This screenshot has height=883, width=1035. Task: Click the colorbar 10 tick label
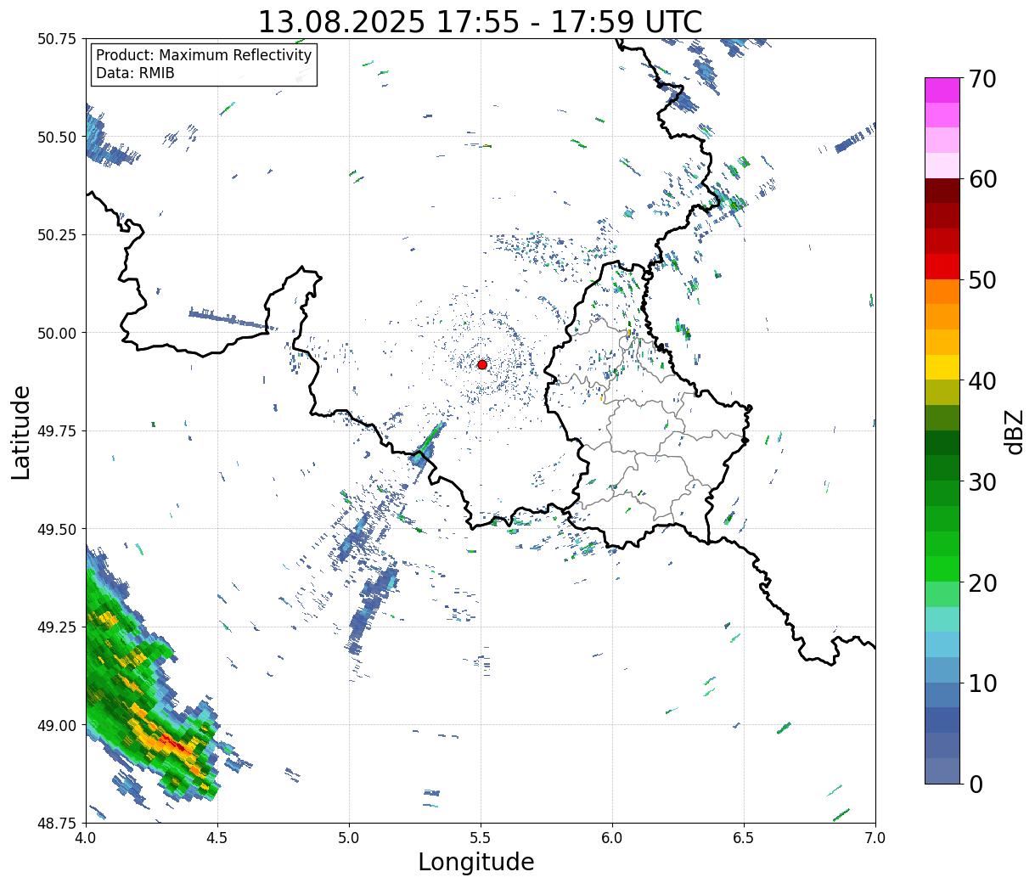click(x=982, y=683)
